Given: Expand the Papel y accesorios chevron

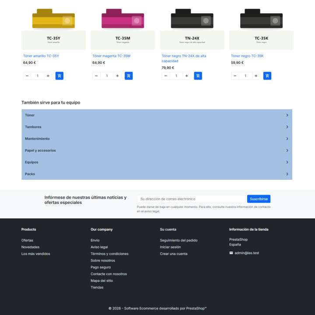Looking at the screenshot, I should [287, 150].
